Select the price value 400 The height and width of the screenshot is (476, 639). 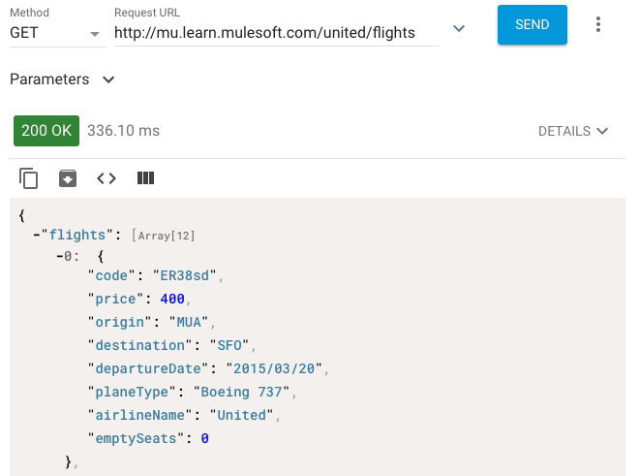coord(172,299)
